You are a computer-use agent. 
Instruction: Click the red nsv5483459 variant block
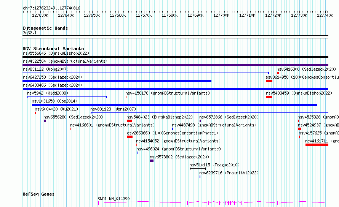click(x=269, y=97)
